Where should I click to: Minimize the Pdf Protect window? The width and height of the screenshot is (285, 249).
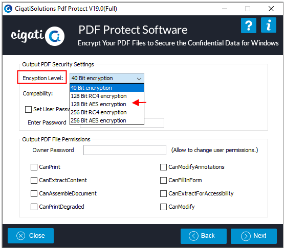(225, 9)
